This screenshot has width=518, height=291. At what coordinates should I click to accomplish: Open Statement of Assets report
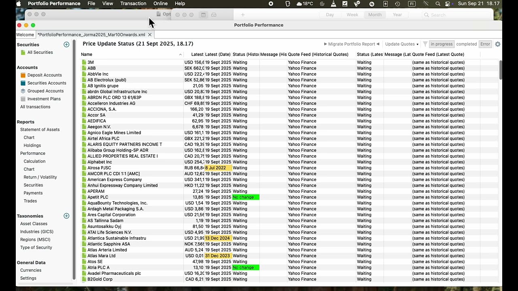coord(40,130)
